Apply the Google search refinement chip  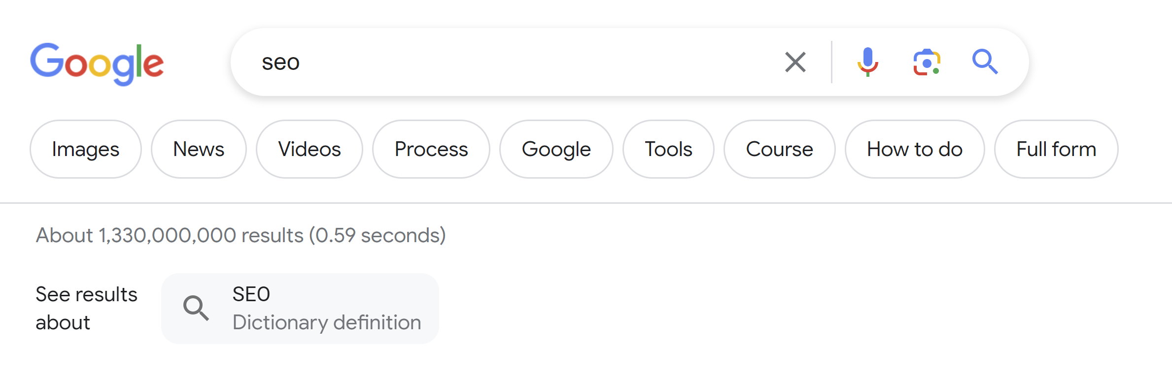[x=556, y=149]
